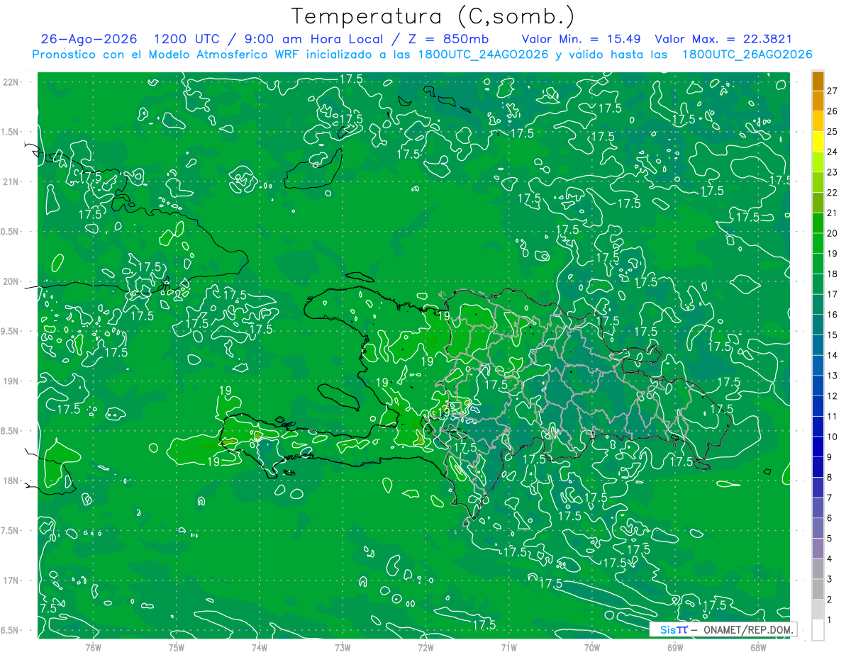851x657 pixels.
Task: Click the '21N' latitude axis label
Action: [11, 182]
